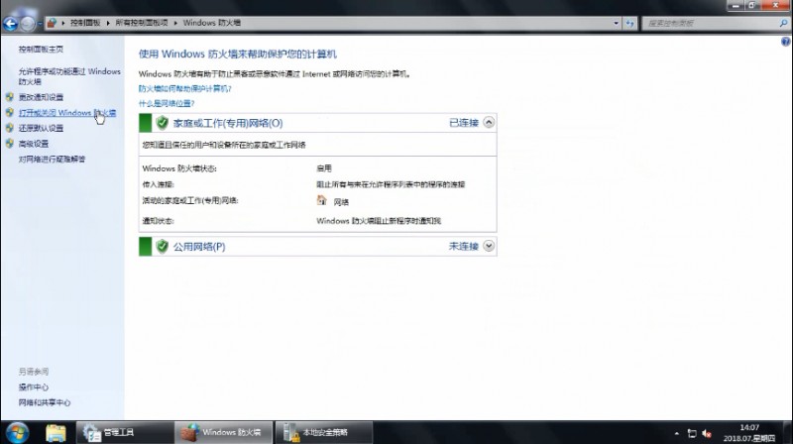
Task: Go back with the navigation arrow
Action: pos(10,23)
